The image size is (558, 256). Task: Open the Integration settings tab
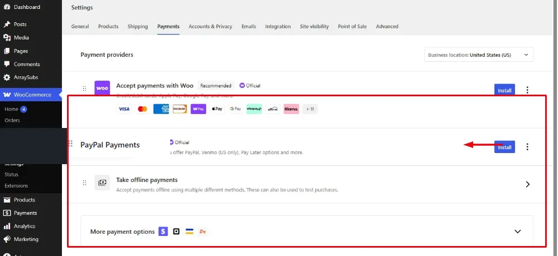pos(278,26)
